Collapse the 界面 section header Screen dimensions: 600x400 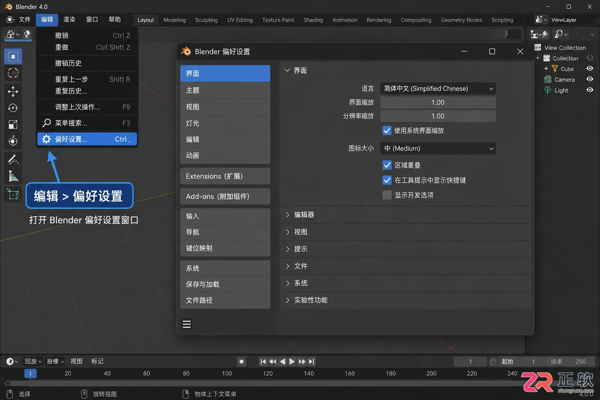click(406, 70)
